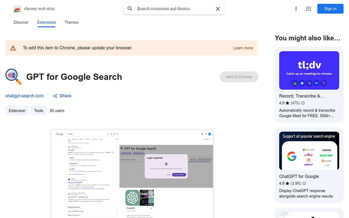Click the GPT for Google Search extension icon
Image resolution: width=349 pixels, height=218 pixels.
(x=14, y=77)
